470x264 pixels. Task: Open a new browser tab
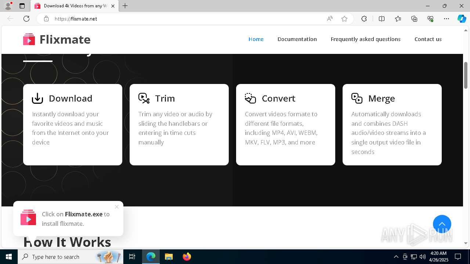click(x=125, y=6)
